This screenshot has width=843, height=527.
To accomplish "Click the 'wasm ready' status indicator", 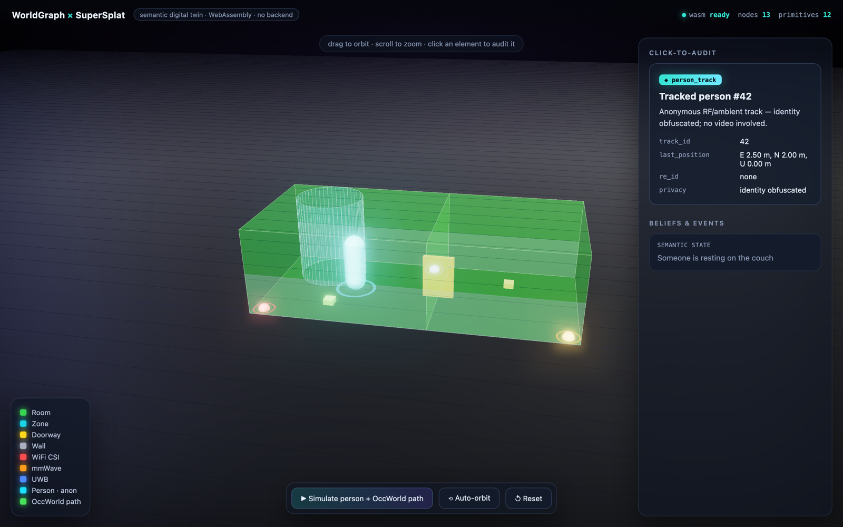I will pyautogui.click(x=705, y=15).
